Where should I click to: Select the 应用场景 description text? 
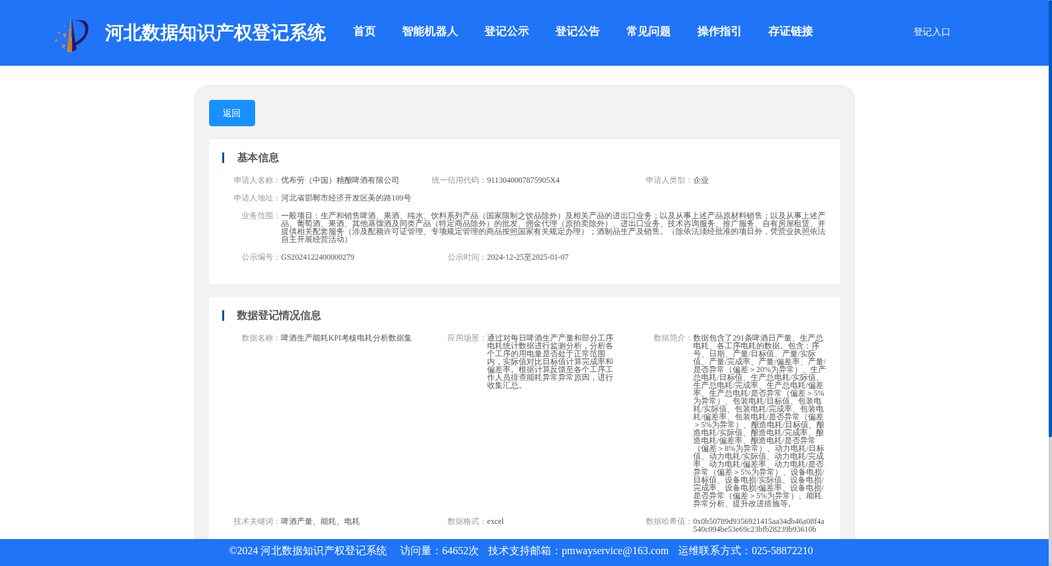click(x=550, y=362)
